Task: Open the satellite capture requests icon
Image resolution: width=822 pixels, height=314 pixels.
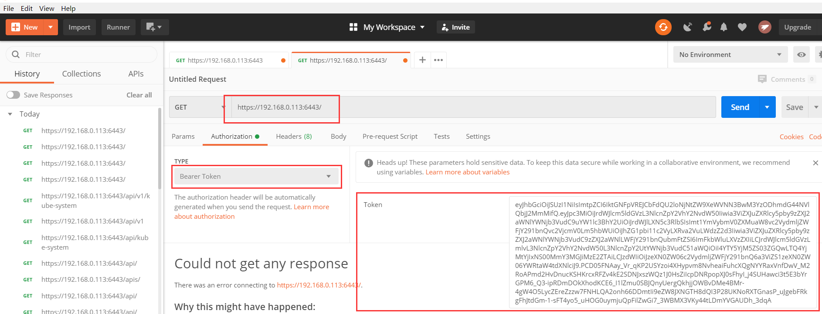Action: click(x=688, y=27)
